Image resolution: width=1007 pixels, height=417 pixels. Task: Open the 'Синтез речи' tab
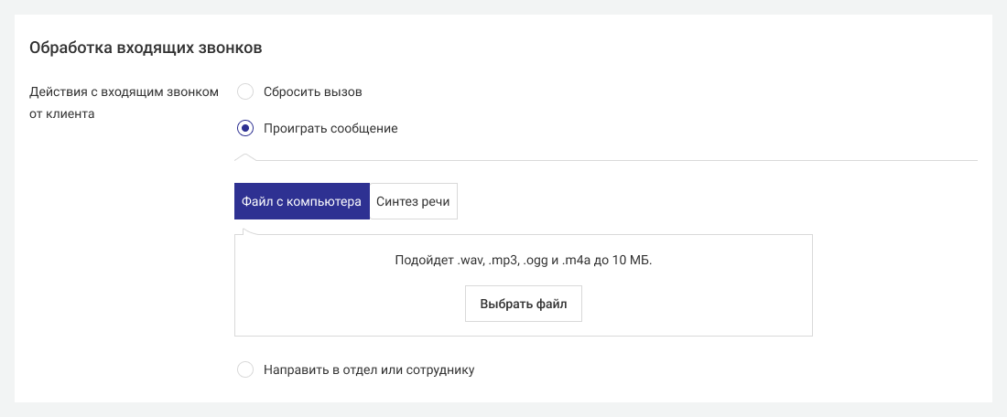(x=413, y=201)
